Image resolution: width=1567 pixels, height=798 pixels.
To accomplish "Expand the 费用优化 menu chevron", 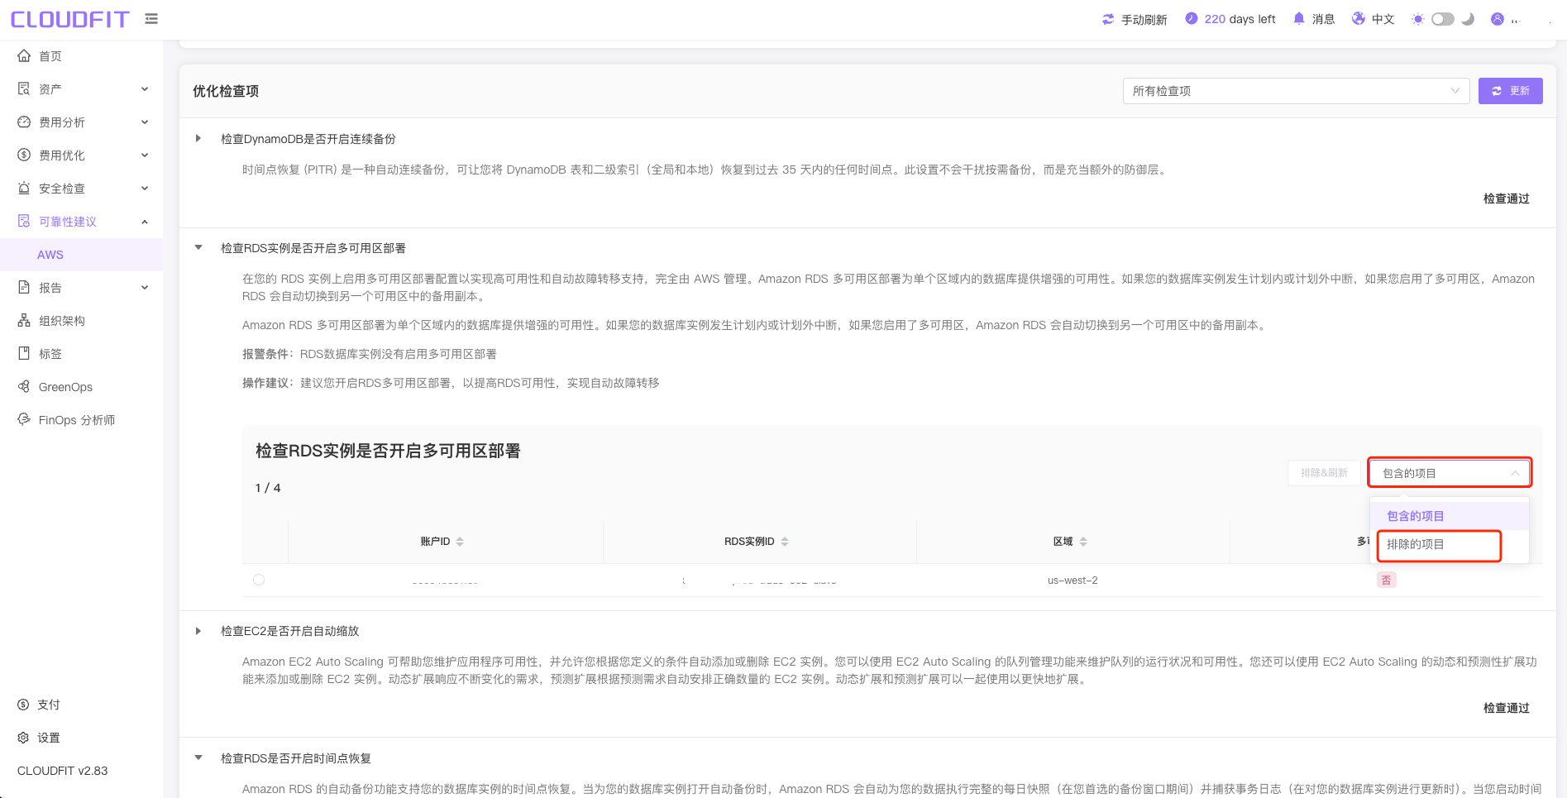I will tap(145, 155).
